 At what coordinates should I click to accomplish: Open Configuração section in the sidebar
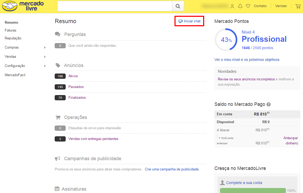tap(15, 66)
